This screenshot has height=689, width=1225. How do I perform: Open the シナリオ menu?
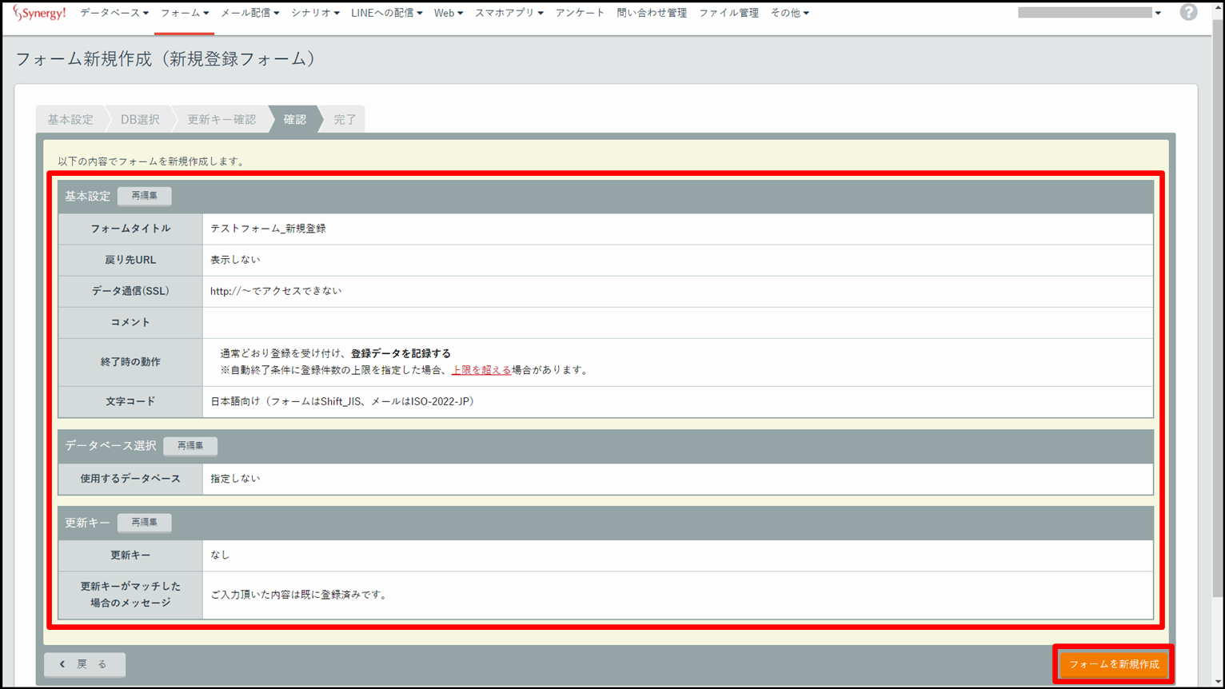pyautogui.click(x=315, y=13)
